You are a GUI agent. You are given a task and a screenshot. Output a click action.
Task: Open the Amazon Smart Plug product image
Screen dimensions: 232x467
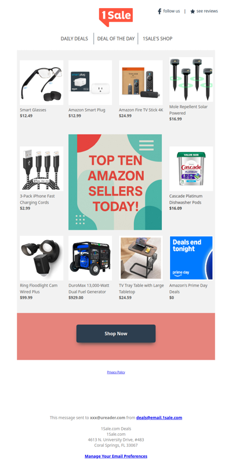(x=90, y=82)
